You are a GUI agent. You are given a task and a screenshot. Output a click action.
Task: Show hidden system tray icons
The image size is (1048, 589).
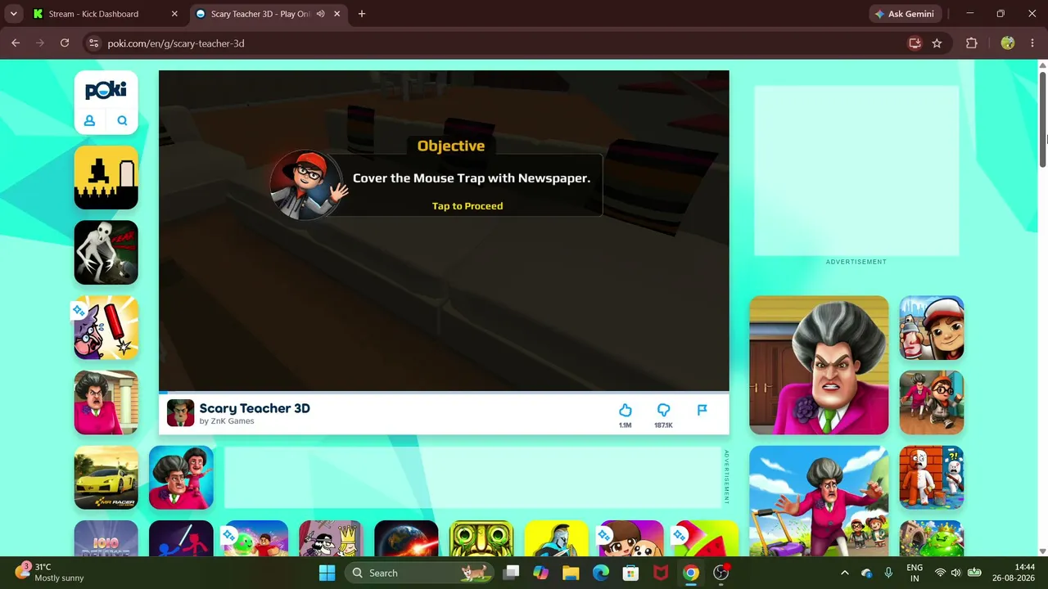(x=844, y=573)
